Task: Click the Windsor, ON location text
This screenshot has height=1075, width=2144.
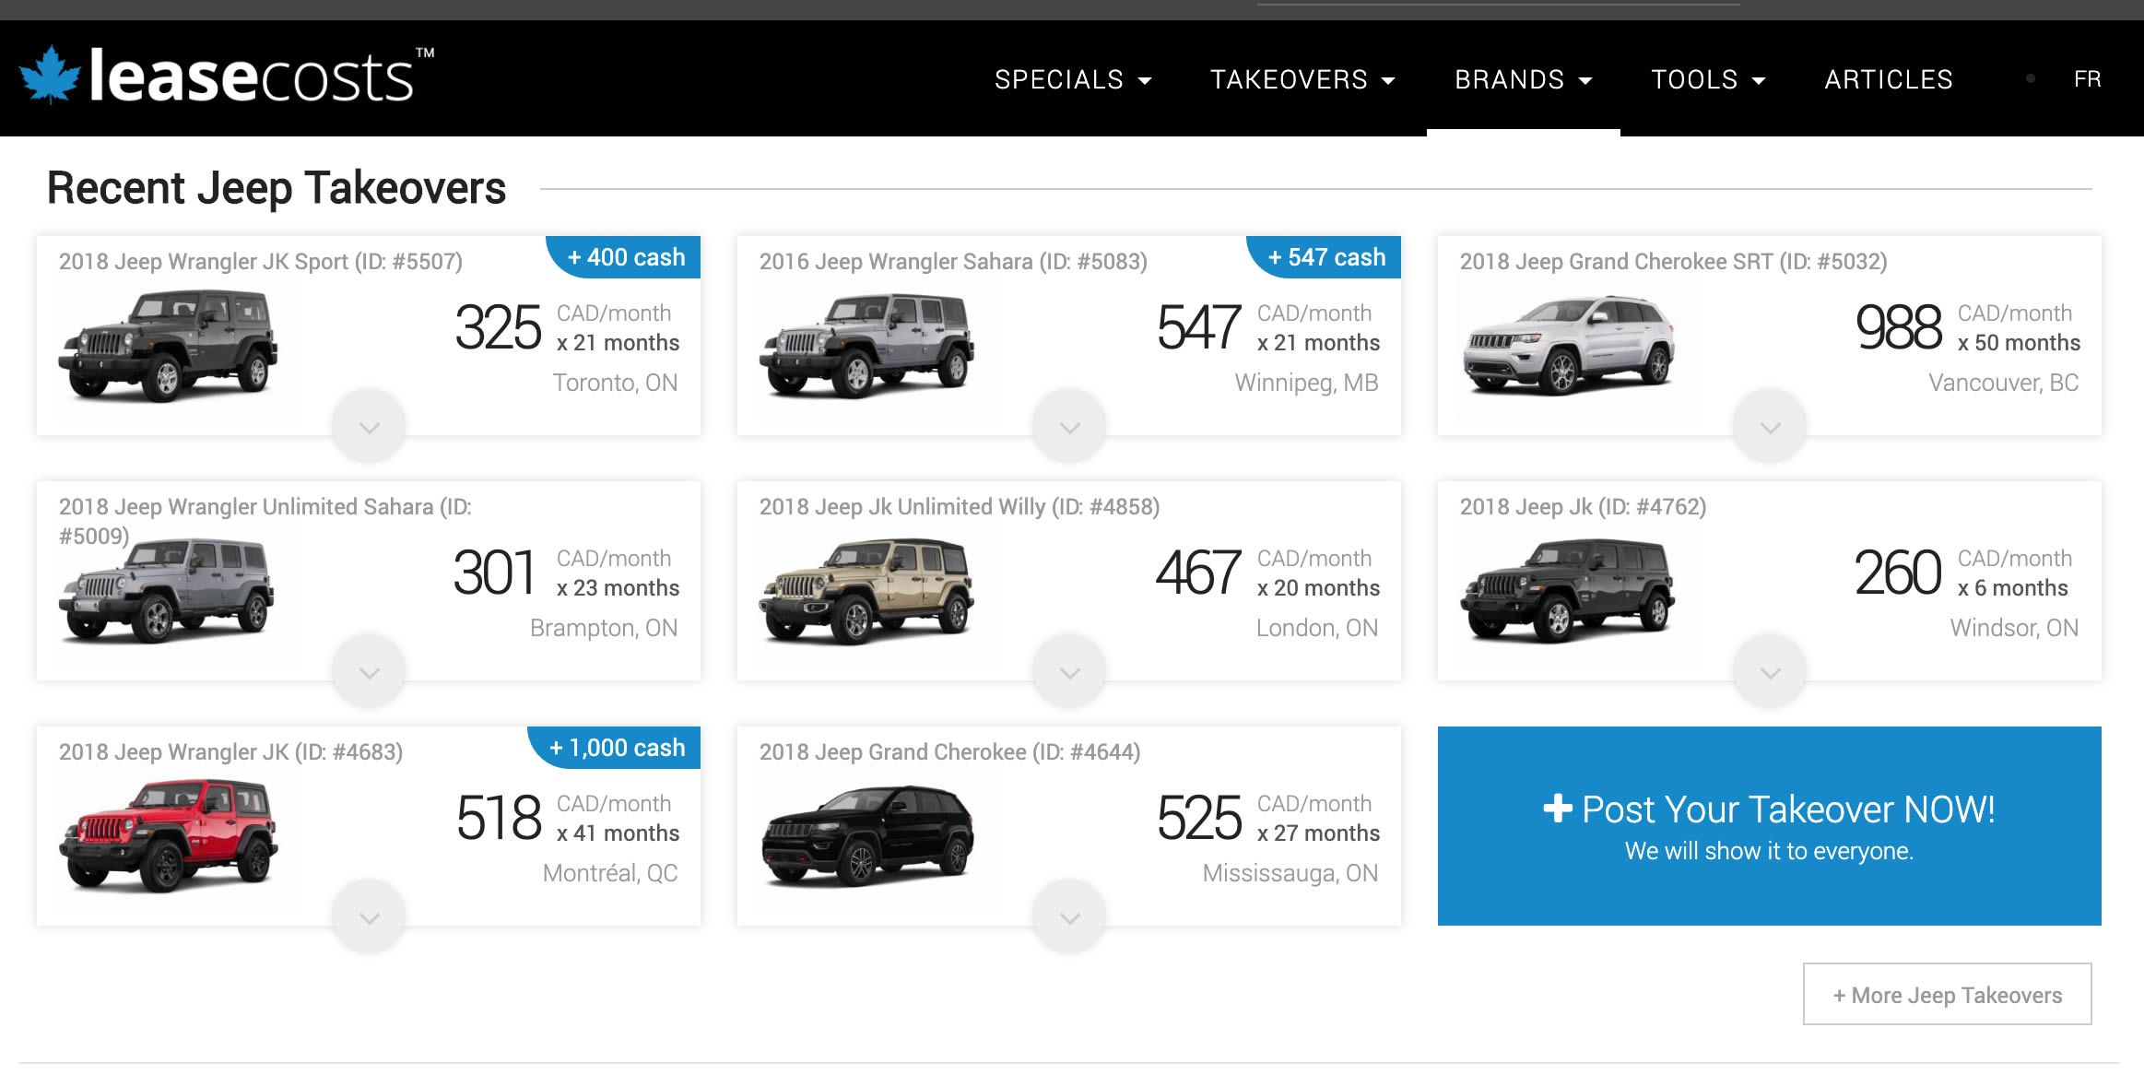Action: 2014,628
